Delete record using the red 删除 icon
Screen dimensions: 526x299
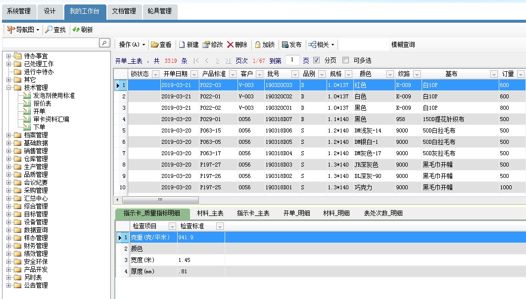(231, 44)
